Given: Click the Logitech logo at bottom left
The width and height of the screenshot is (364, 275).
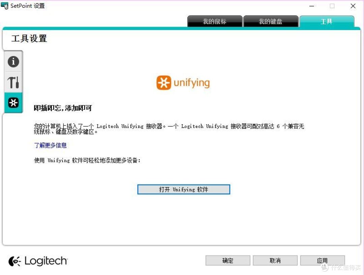Looking at the screenshot, I should pyautogui.click(x=38, y=261).
